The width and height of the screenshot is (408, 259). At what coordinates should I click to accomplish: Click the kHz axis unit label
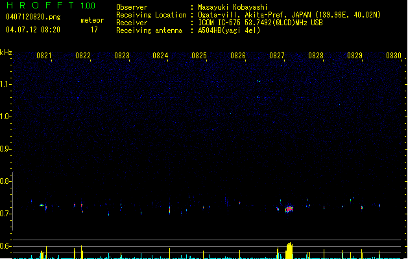click(x=6, y=52)
